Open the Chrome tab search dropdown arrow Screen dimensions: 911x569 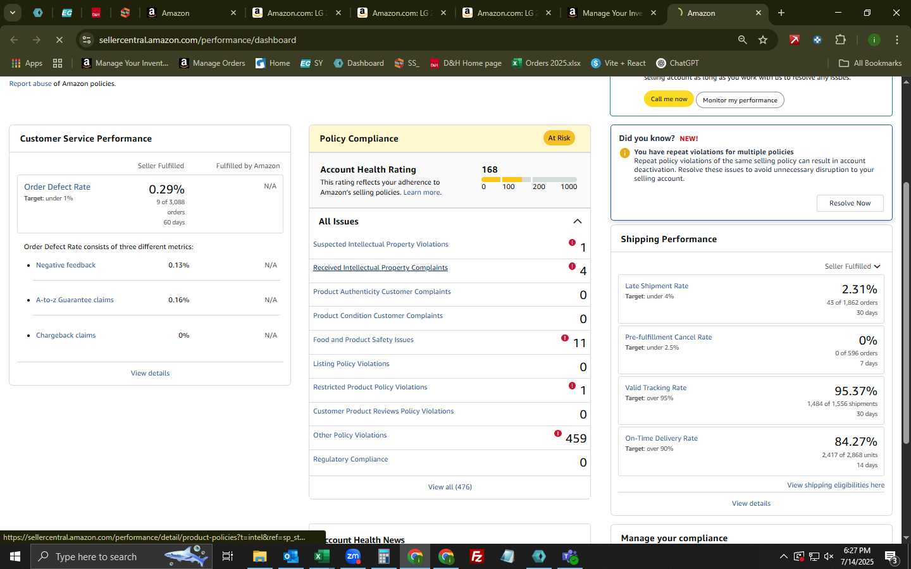[x=12, y=13]
